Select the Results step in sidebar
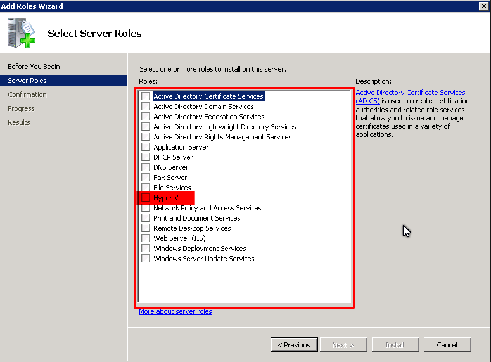This screenshot has height=362, width=491. 19,122
